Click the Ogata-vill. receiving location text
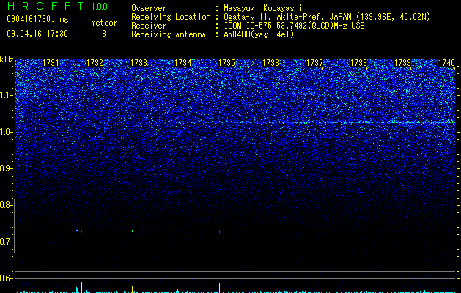 point(327,17)
